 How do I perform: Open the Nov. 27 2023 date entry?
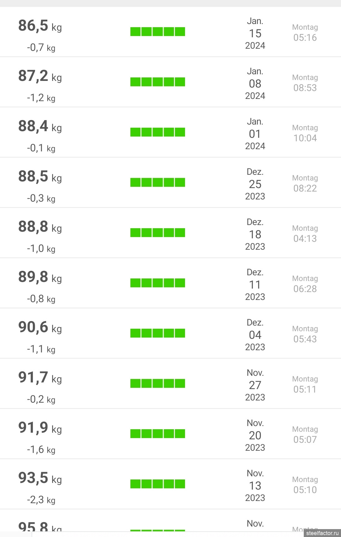(x=255, y=385)
